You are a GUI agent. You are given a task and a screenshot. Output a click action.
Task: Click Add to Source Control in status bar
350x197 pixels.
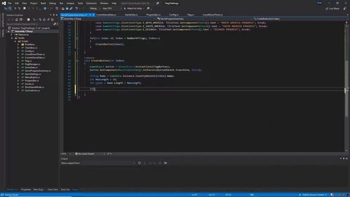[313, 195]
